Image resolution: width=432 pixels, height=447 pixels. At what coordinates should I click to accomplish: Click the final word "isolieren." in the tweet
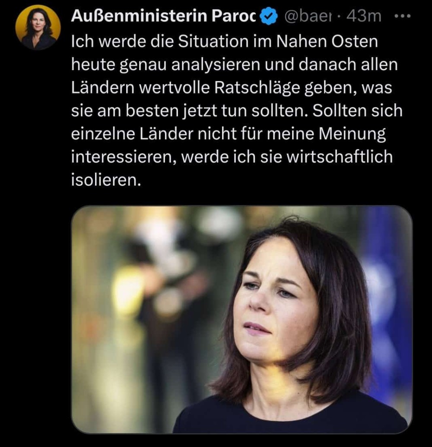point(106,180)
